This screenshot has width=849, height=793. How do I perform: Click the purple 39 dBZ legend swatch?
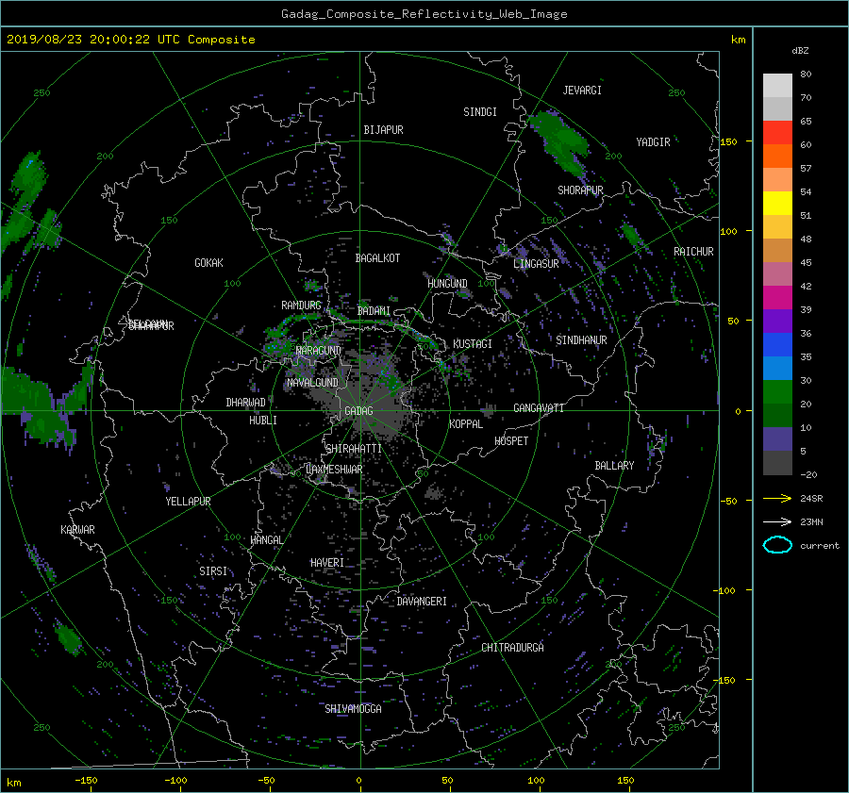click(777, 321)
